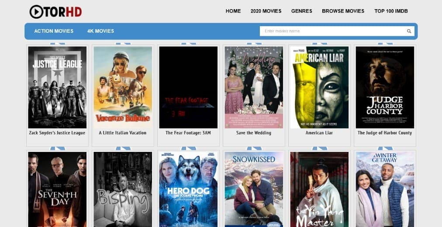Open TOP 100 IMDB page
442x227 pixels.
point(391,11)
